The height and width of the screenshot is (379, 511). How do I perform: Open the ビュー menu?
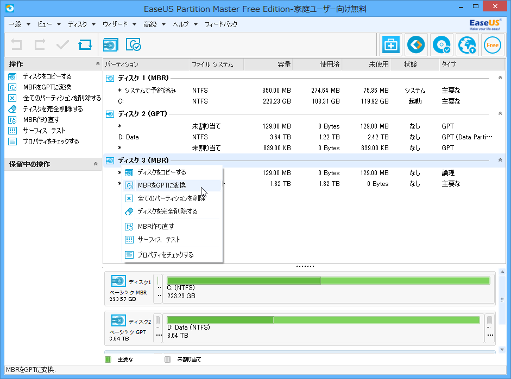[x=49, y=24]
